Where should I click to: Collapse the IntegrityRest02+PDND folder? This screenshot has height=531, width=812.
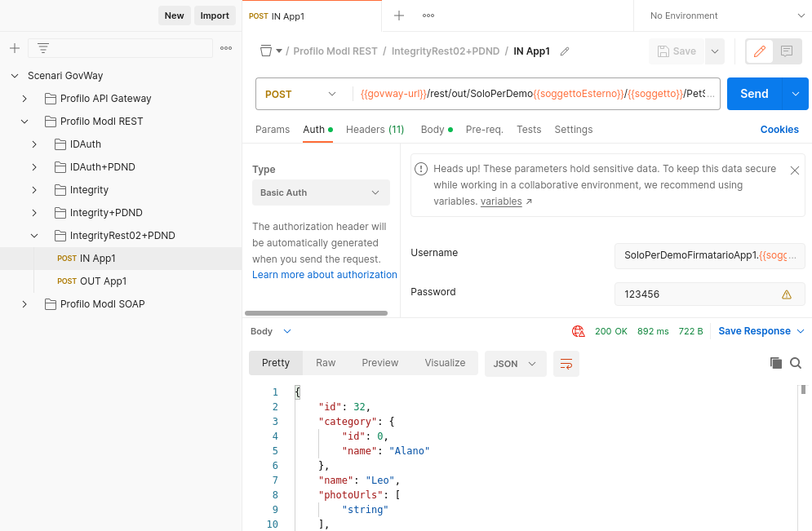(34, 236)
